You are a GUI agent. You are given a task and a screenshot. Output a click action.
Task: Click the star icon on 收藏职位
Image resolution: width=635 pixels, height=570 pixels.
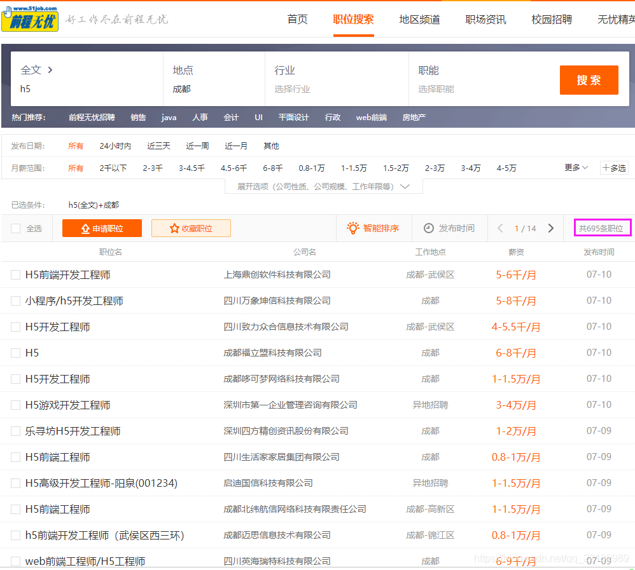pyautogui.click(x=174, y=229)
